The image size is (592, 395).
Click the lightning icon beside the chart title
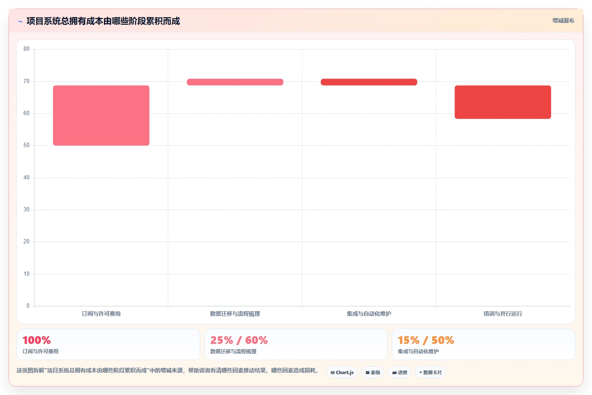(20, 21)
